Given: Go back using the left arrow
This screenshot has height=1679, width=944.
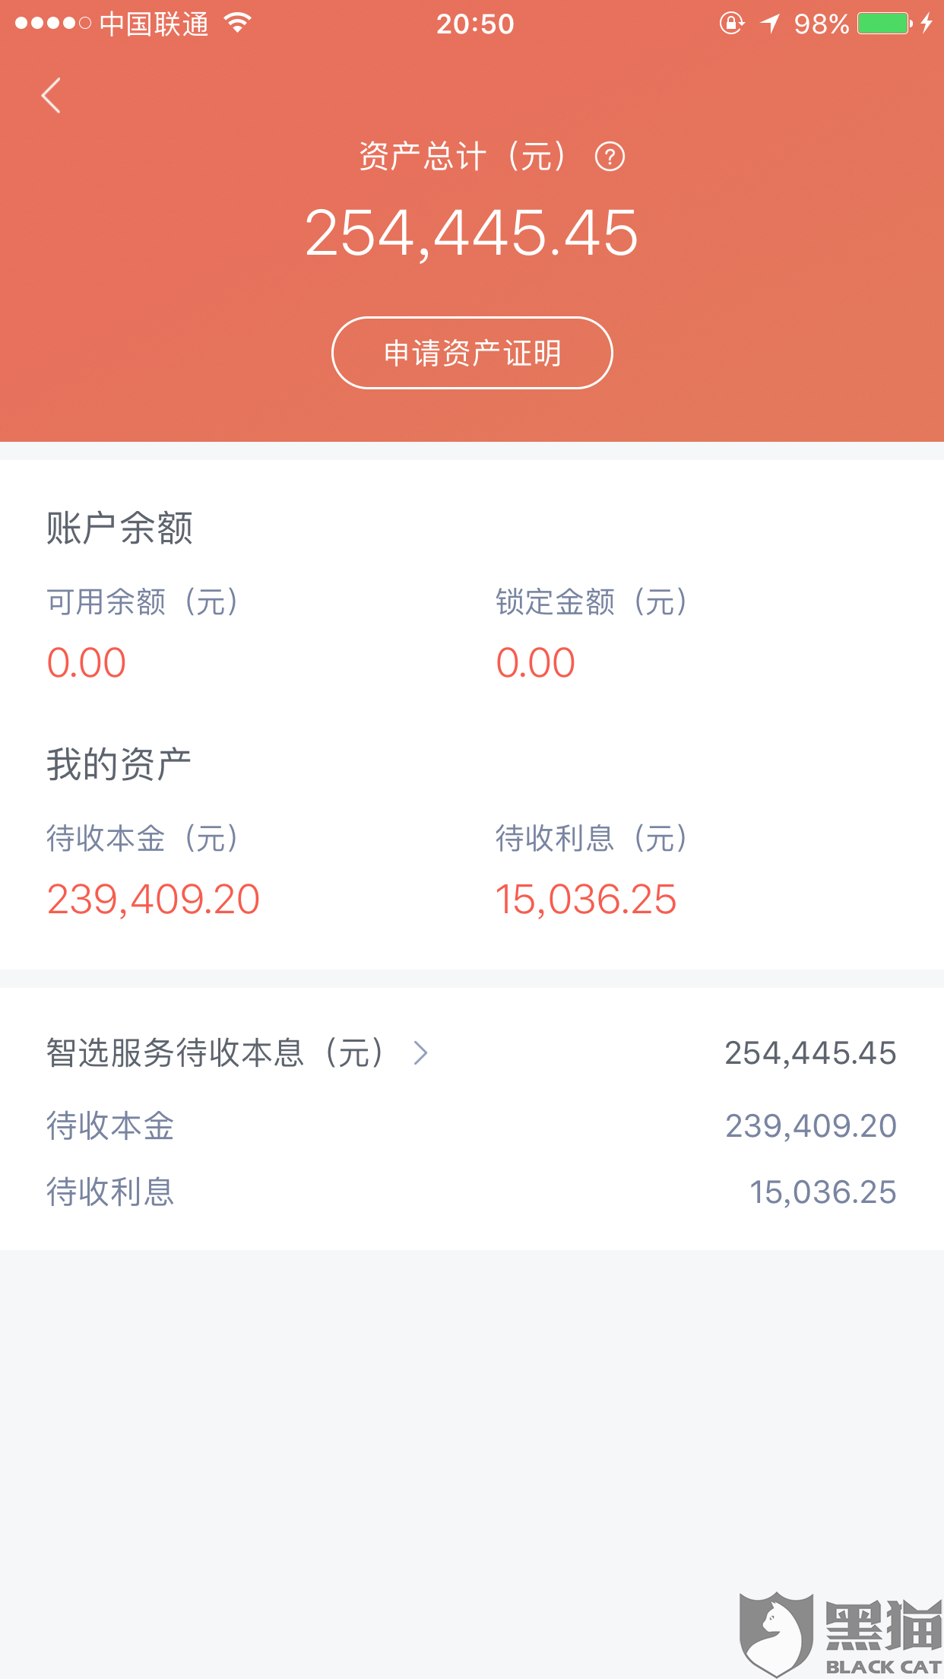Looking at the screenshot, I should click(x=51, y=96).
